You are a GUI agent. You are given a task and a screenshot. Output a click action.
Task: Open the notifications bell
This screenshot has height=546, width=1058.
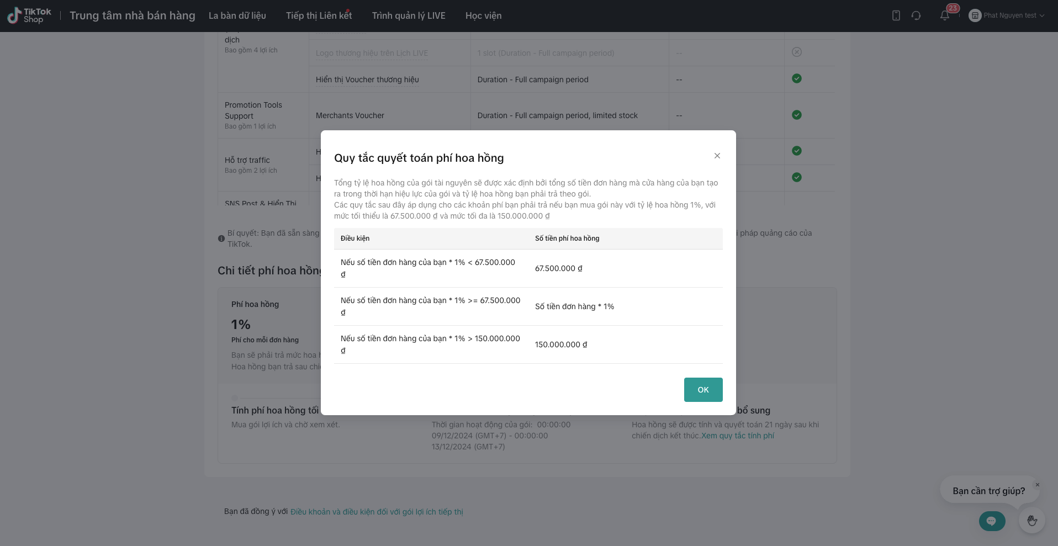tap(945, 15)
